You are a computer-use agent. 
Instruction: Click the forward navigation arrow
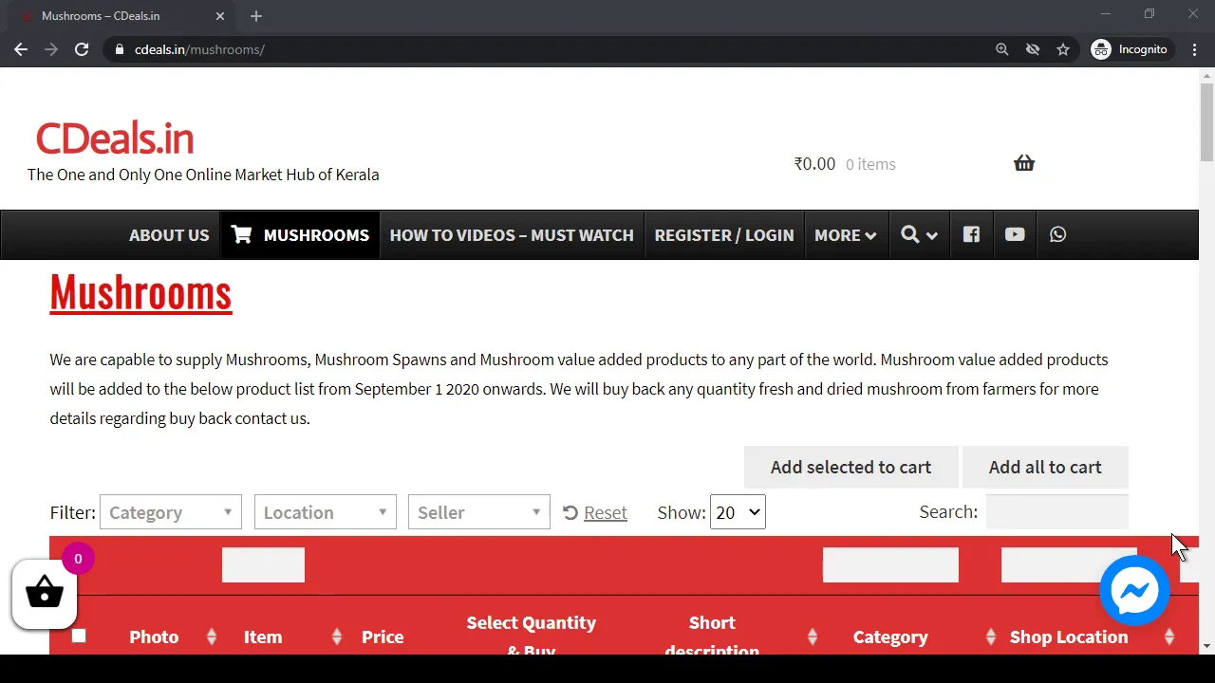pos(51,49)
